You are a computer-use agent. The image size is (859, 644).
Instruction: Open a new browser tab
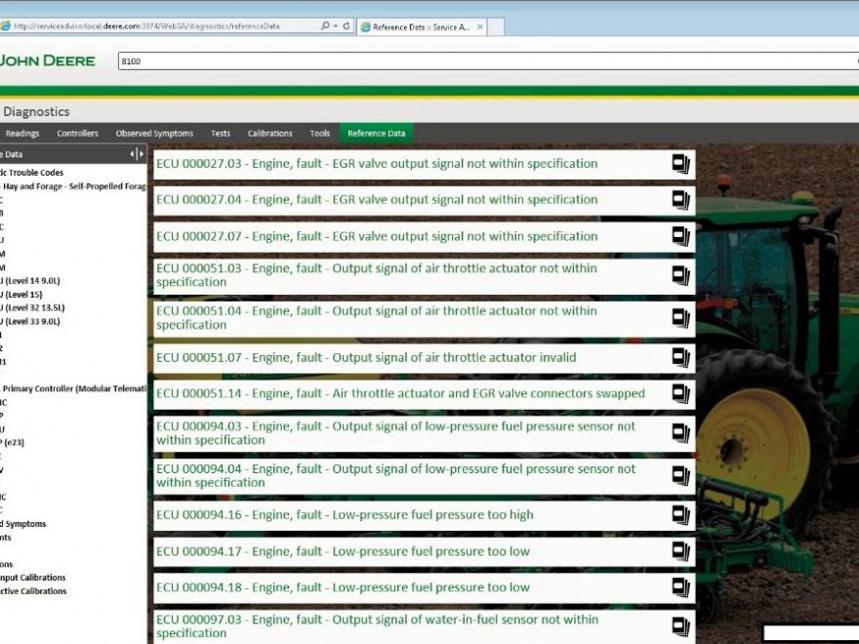click(496, 27)
